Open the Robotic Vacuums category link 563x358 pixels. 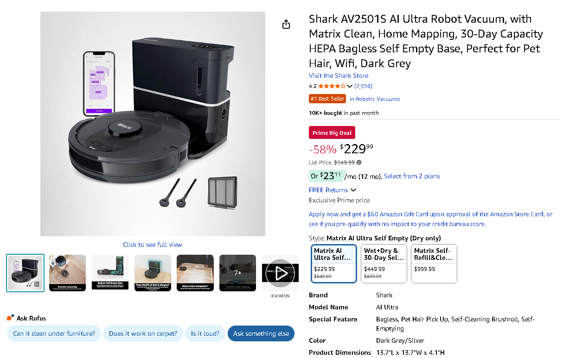[x=375, y=99]
